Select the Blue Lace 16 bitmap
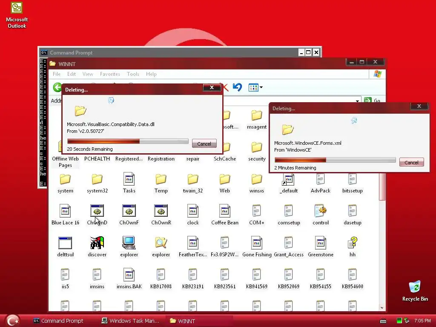This screenshot has width=436, height=327. pyautogui.click(x=65, y=211)
